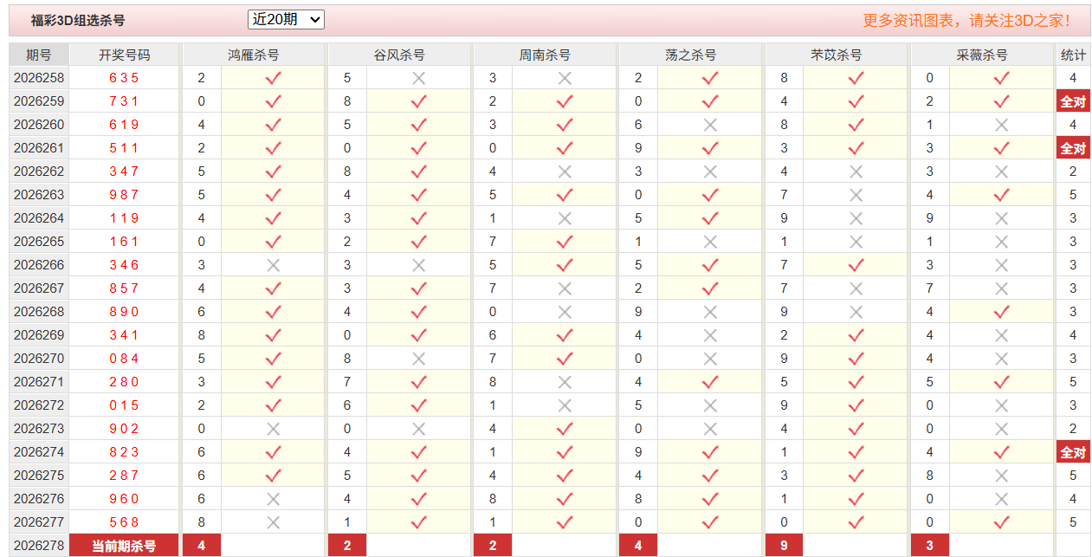
Task: Click the red 当前期杀号 label
Action: [125, 546]
